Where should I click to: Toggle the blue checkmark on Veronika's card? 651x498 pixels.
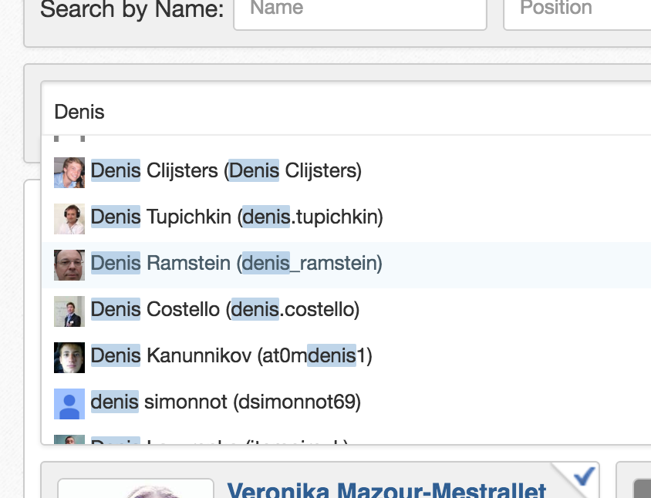pos(583,475)
